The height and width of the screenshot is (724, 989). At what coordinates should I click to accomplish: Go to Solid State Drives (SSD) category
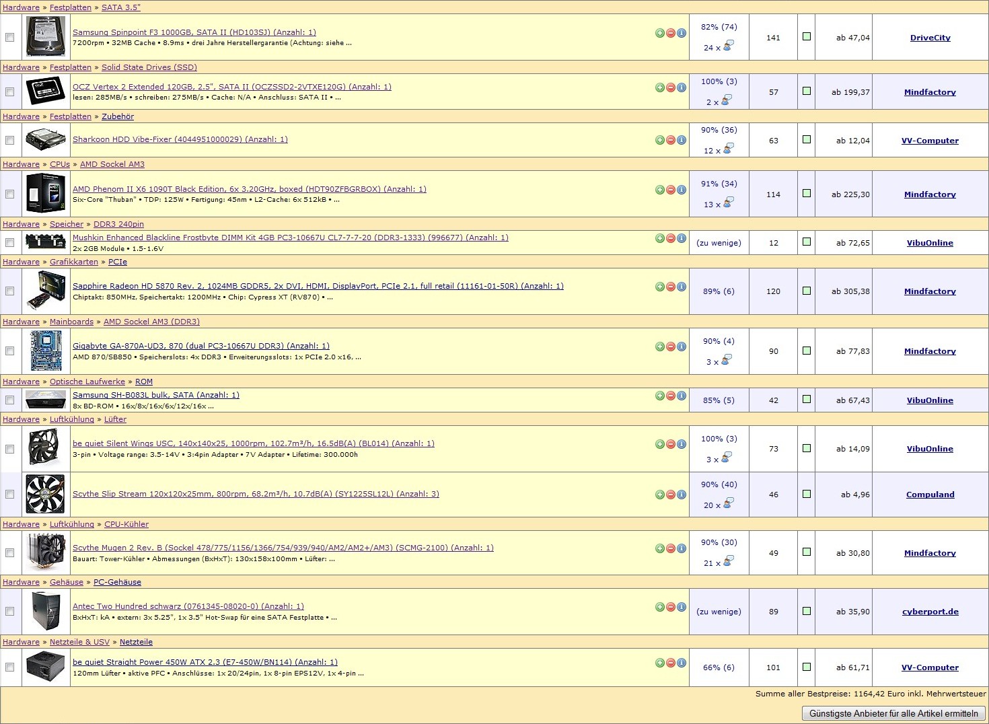pos(149,67)
